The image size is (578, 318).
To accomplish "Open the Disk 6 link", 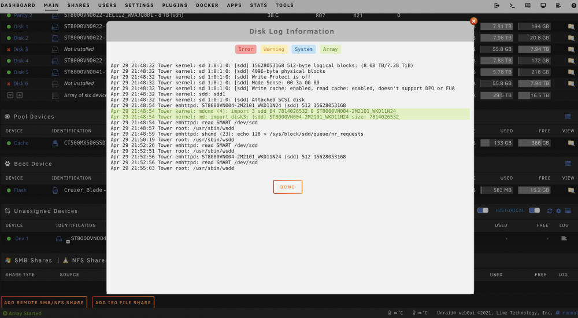I will (21, 84).
